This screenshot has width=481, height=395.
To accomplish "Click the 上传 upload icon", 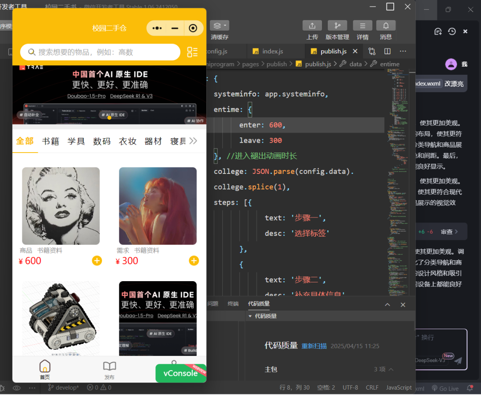I will pos(312,26).
